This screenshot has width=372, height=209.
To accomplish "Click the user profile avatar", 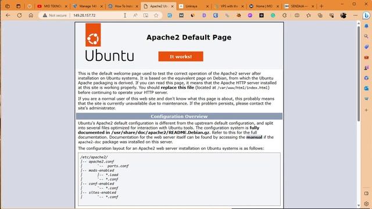I will pos(344,16).
